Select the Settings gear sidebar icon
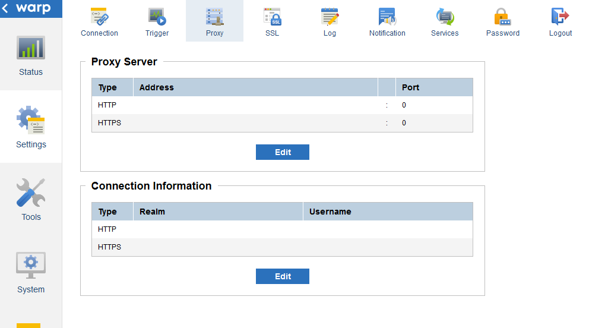The height and width of the screenshot is (328, 608). click(x=31, y=121)
